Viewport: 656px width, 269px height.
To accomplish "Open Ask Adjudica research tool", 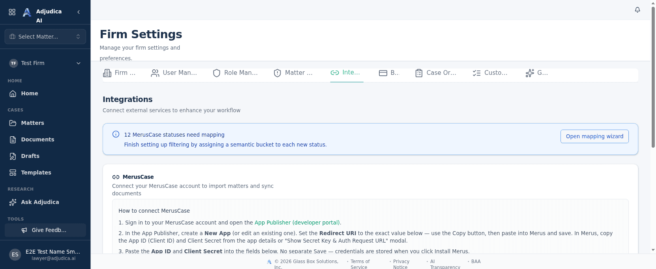I will click(x=45, y=202).
